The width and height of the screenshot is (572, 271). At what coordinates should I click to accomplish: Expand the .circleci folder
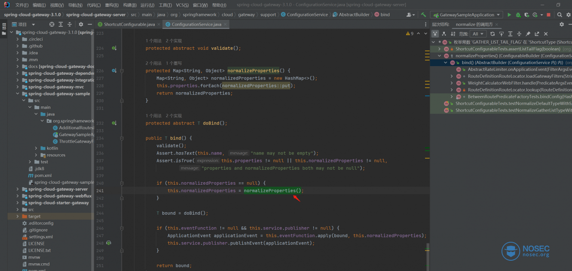(x=18, y=39)
